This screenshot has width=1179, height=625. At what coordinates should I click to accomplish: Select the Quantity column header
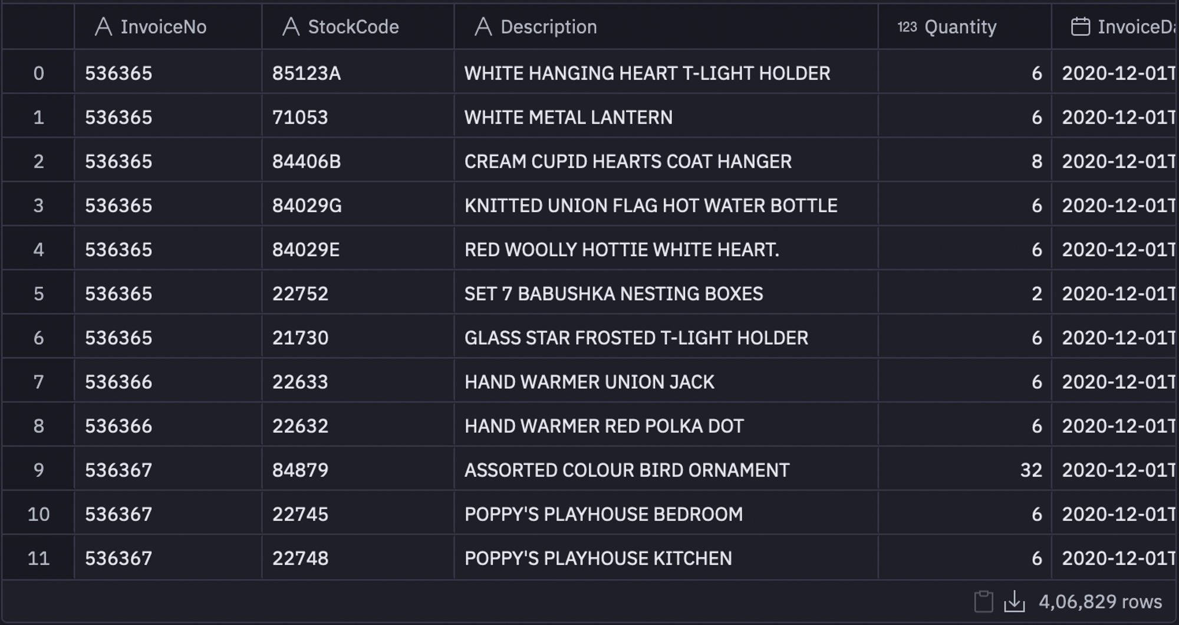[965, 27]
